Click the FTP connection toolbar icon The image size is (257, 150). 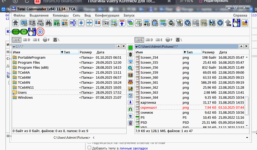click(65, 23)
